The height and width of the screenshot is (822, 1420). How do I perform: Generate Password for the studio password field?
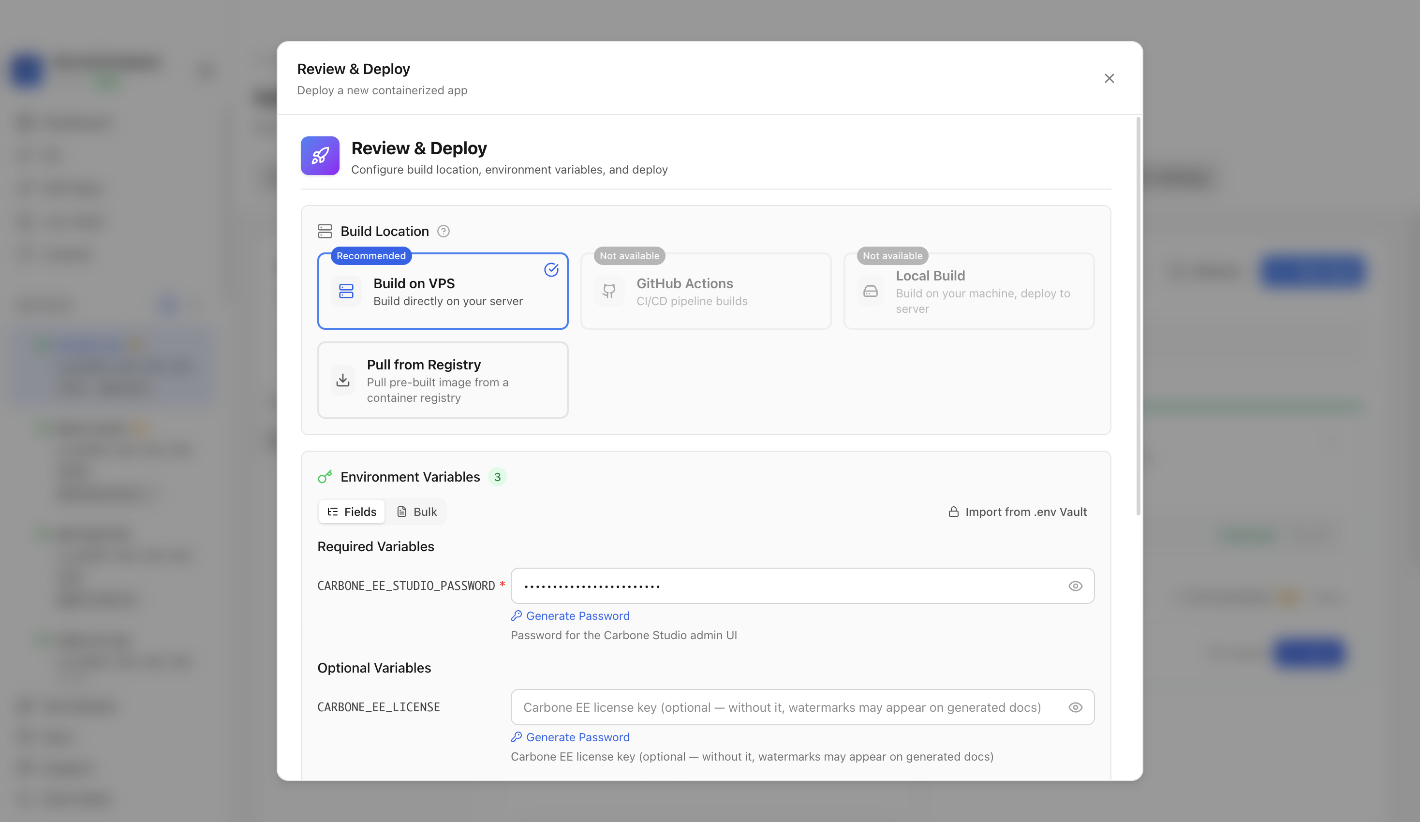[570, 616]
